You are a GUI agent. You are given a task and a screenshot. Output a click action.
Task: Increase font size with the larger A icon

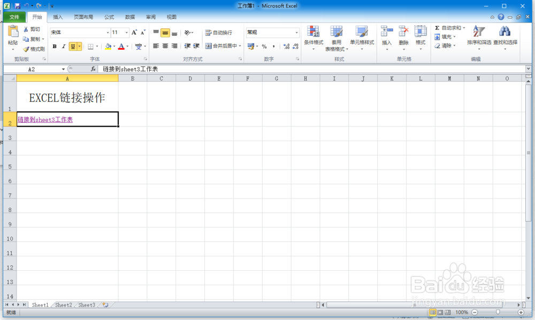pyautogui.click(x=134, y=33)
